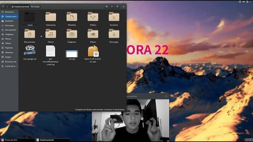Open Descargas in the sidebar
253x142 pixels.
9,25
